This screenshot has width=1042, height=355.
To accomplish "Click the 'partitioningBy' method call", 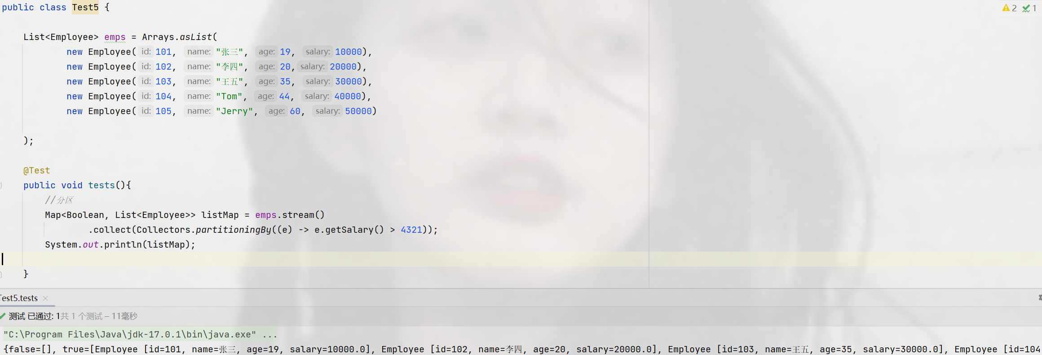I will [x=234, y=230].
